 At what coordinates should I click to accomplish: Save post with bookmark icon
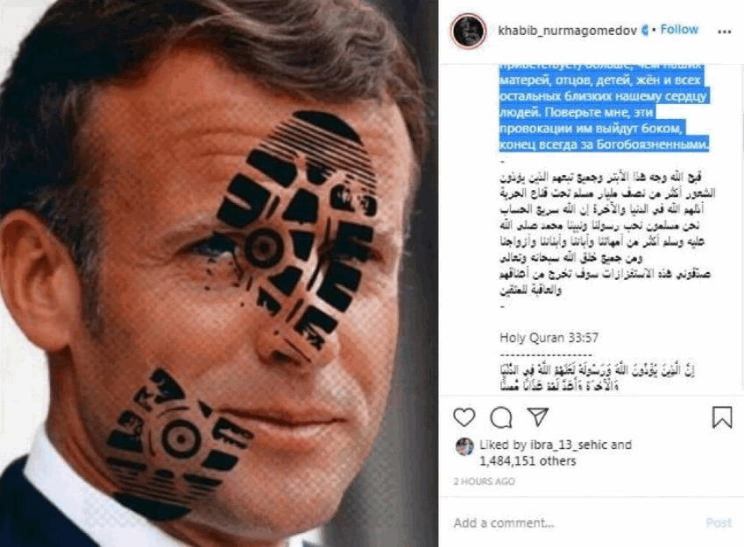(x=722, y=417)
